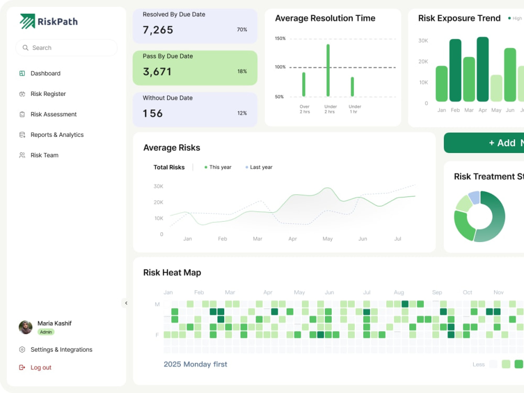524x393 pixels.
Task: Click the May label on Average Risks axis
Action: 327,238
